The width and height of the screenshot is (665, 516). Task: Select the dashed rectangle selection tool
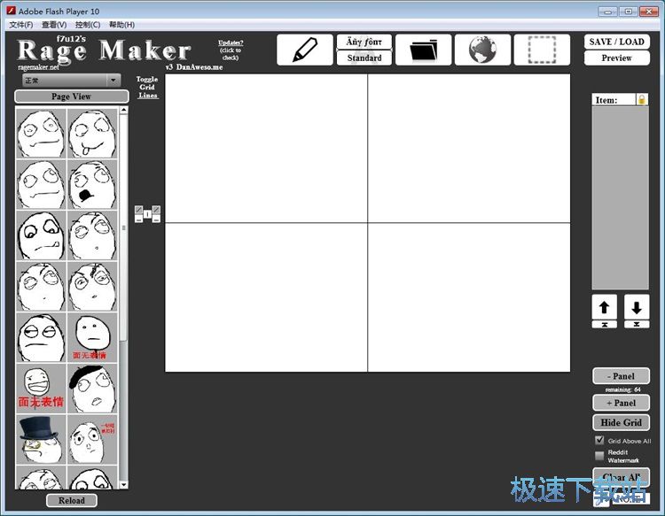click(x=542, y=50)
